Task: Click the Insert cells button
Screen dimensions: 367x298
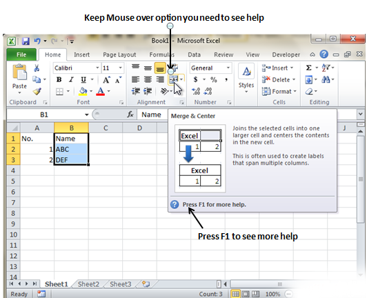Action: click(277, 68)
